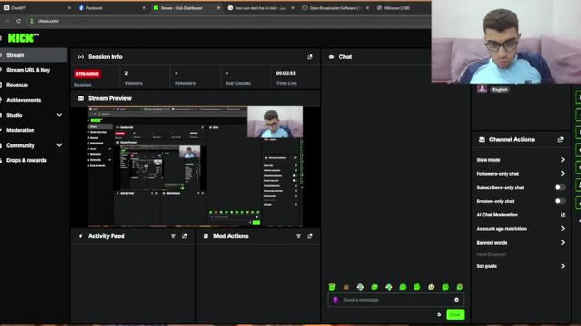Select the brown emote in chat
This screenshot has height=326, width=581.
(346, 287)
